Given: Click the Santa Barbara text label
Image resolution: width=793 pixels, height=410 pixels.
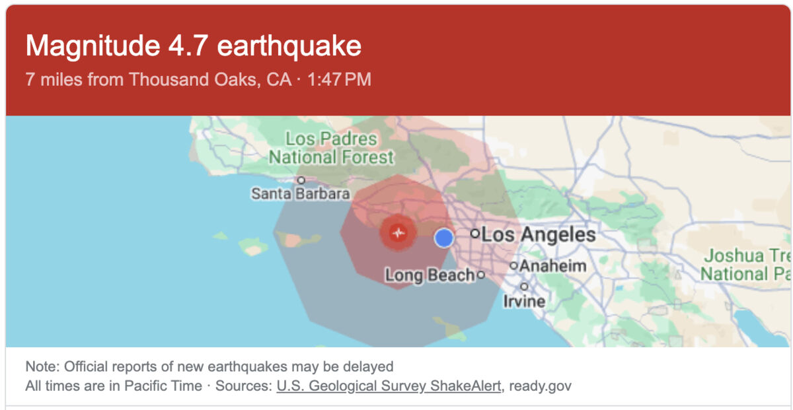Looking at the screenshot, I should pyautogui.click(x=300, y=194).
